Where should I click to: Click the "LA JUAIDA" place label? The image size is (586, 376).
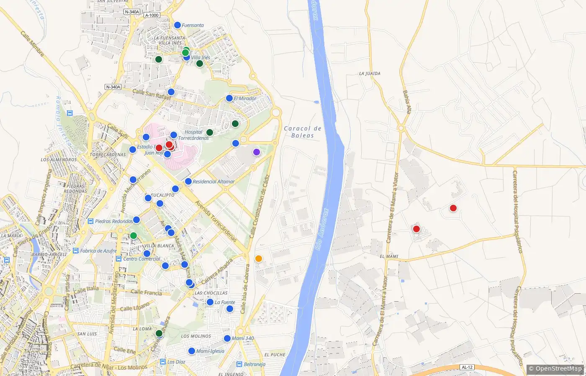370,74
